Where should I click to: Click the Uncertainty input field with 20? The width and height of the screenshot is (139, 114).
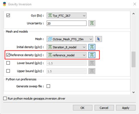(x=67, y=23)
